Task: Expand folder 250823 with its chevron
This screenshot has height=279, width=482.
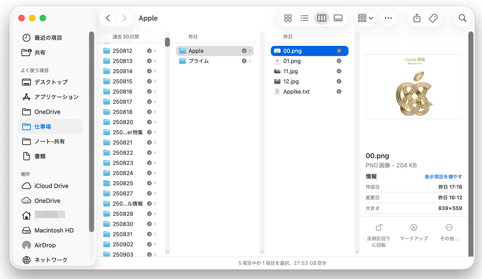Action: (155, 163)
